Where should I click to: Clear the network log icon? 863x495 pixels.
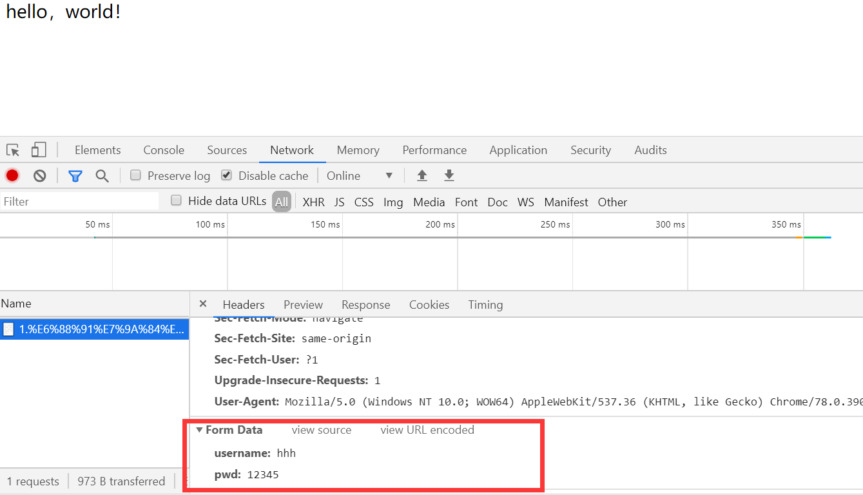click(40, 175)
